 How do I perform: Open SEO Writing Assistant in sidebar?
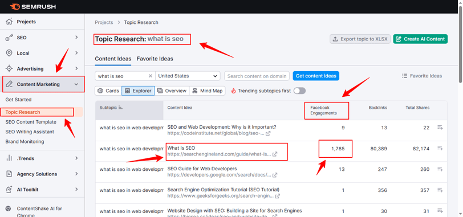click(30, 132)
